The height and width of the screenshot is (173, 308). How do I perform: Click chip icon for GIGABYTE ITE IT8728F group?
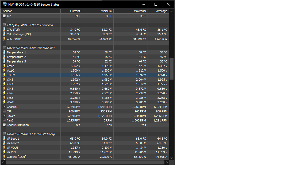coord(4,48)
